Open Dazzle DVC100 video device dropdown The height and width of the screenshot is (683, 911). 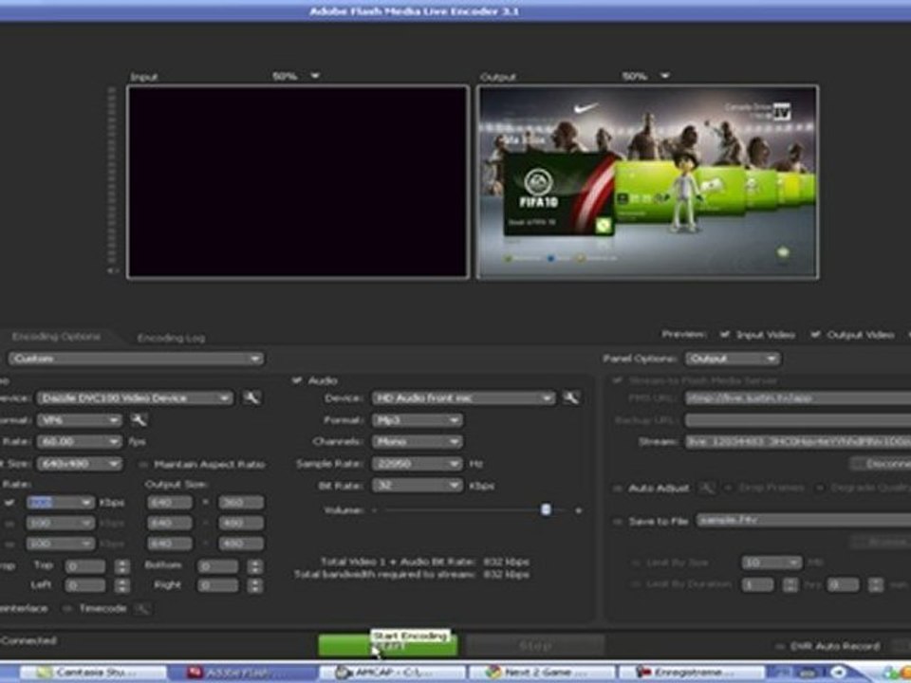pos(135,397)
